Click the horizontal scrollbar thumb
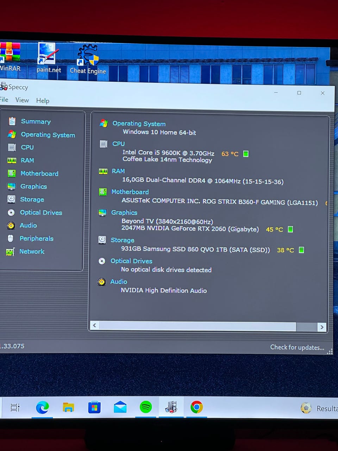This screenshot has width=338, height=451. coord(198,326)
